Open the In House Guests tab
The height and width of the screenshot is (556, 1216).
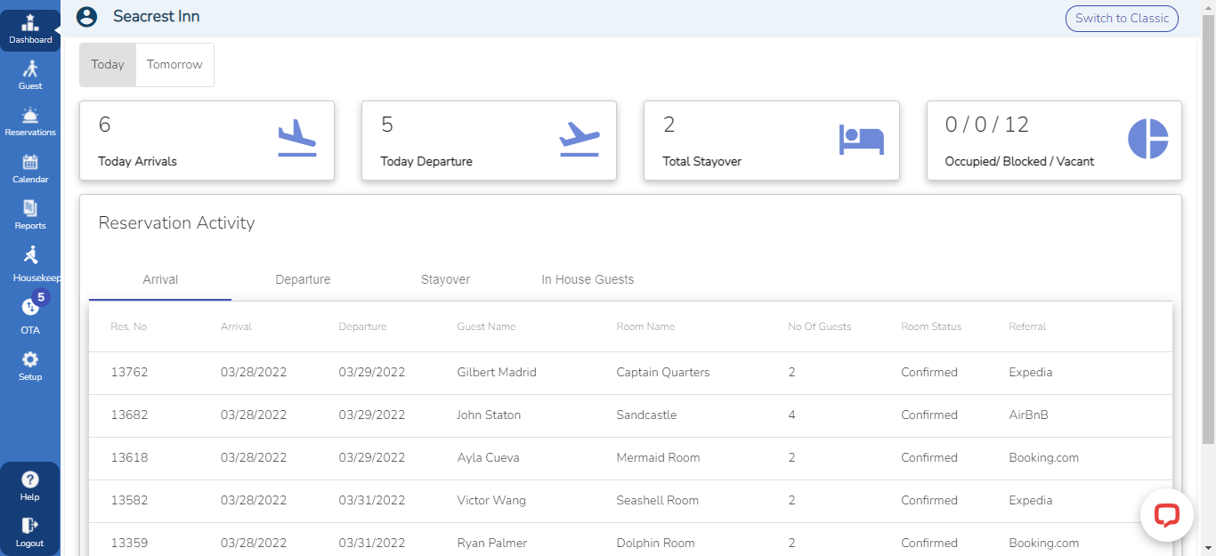(588, 279)
